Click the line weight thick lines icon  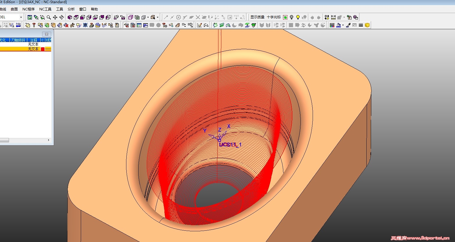pyautogui.click(x=361, y=25)
